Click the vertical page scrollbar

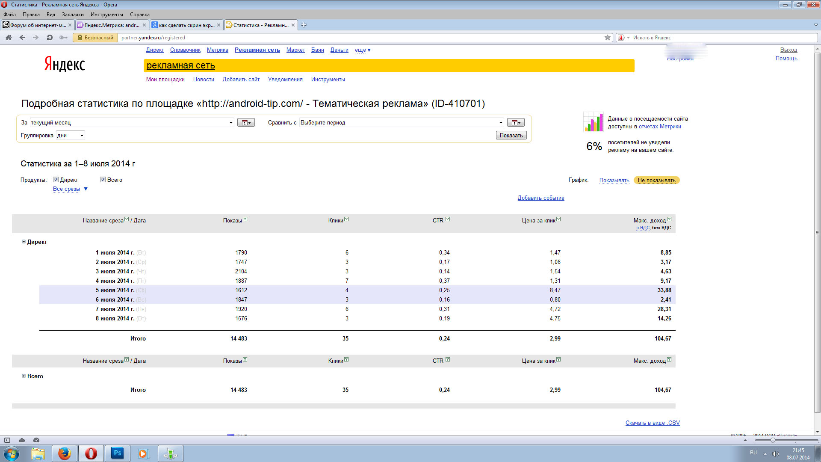tap(817, 233)
